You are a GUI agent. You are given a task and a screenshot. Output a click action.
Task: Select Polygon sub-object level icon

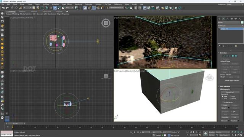[x=233, y=56]
